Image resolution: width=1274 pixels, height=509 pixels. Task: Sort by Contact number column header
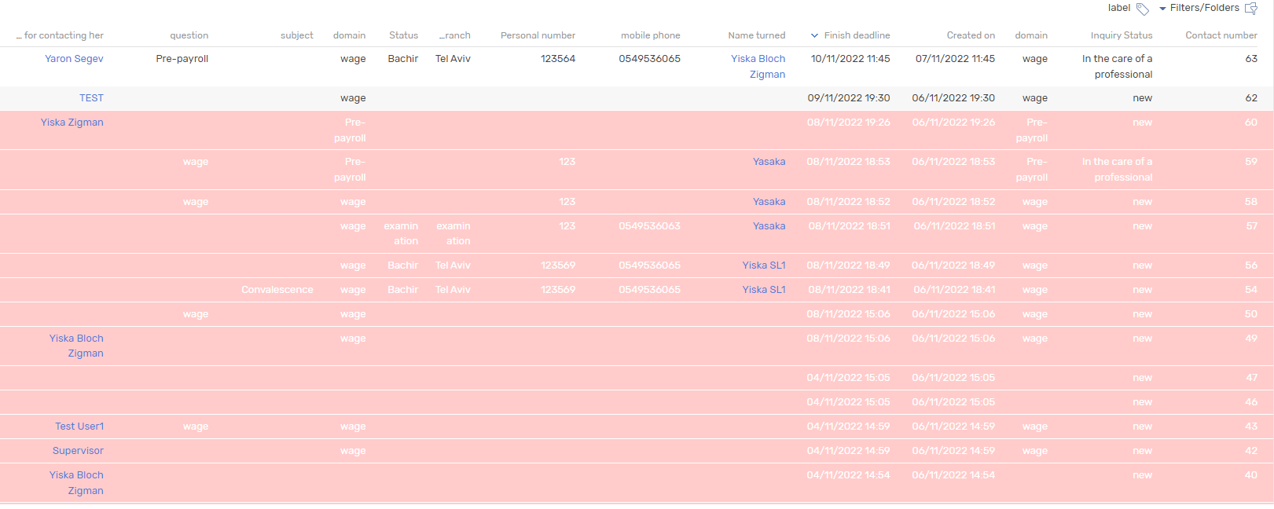coord(1221,35)
